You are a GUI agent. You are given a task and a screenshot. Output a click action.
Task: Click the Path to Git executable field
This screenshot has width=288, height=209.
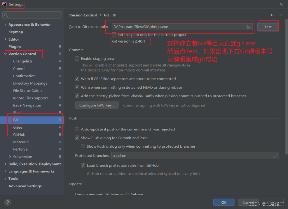(x=182, y=27)
